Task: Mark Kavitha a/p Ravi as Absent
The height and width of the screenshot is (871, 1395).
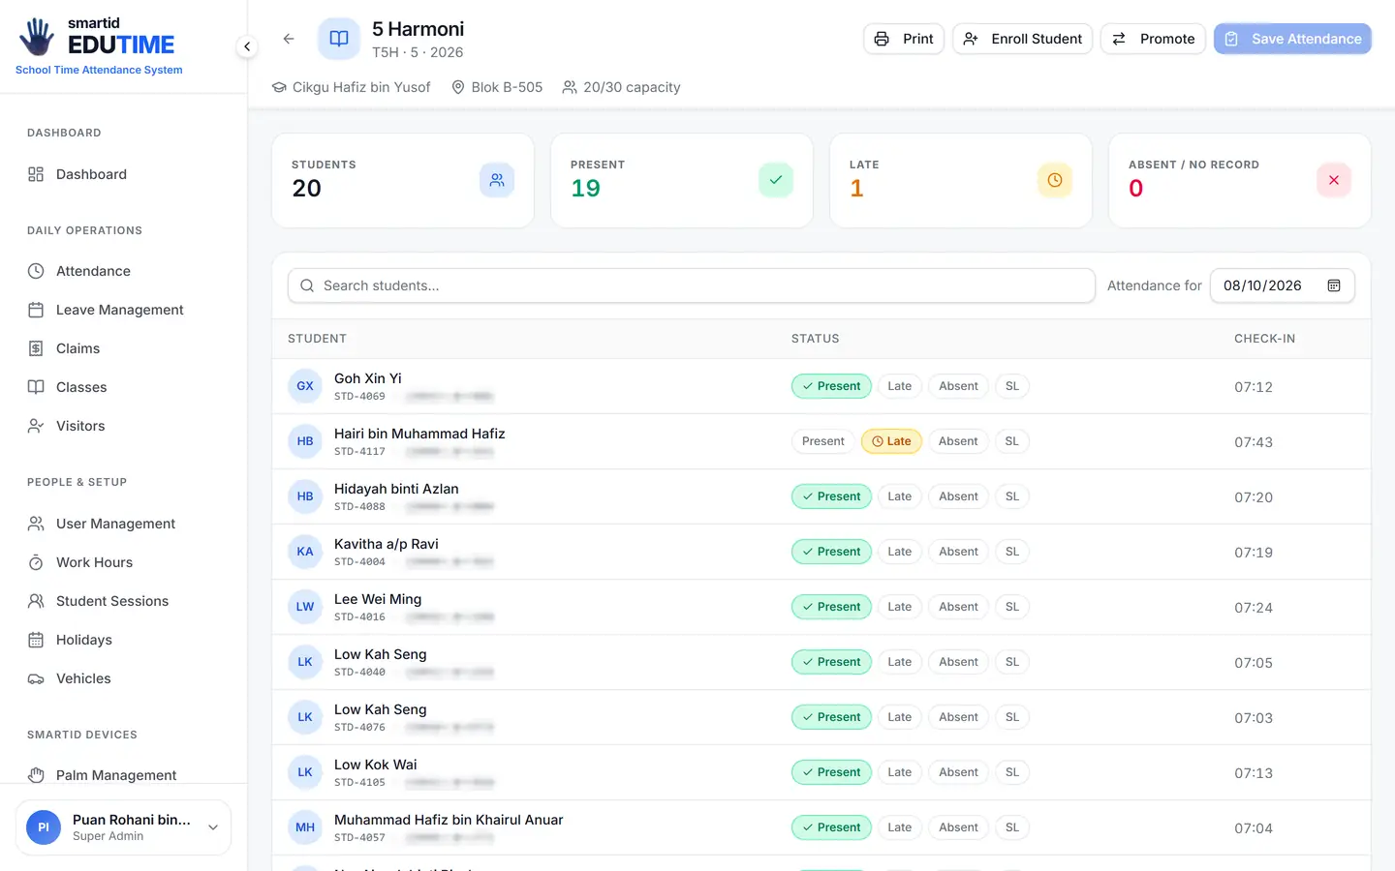Action: (958, 552)
